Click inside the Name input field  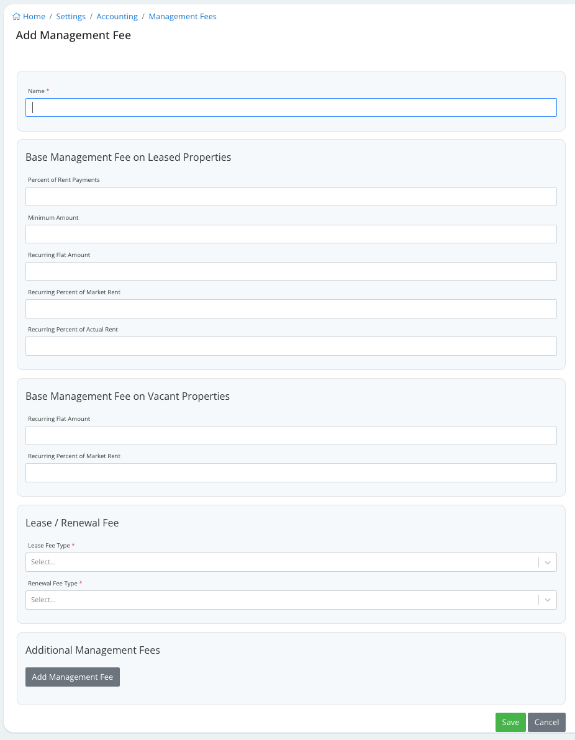pyautogui.click(x=291, y=107)
